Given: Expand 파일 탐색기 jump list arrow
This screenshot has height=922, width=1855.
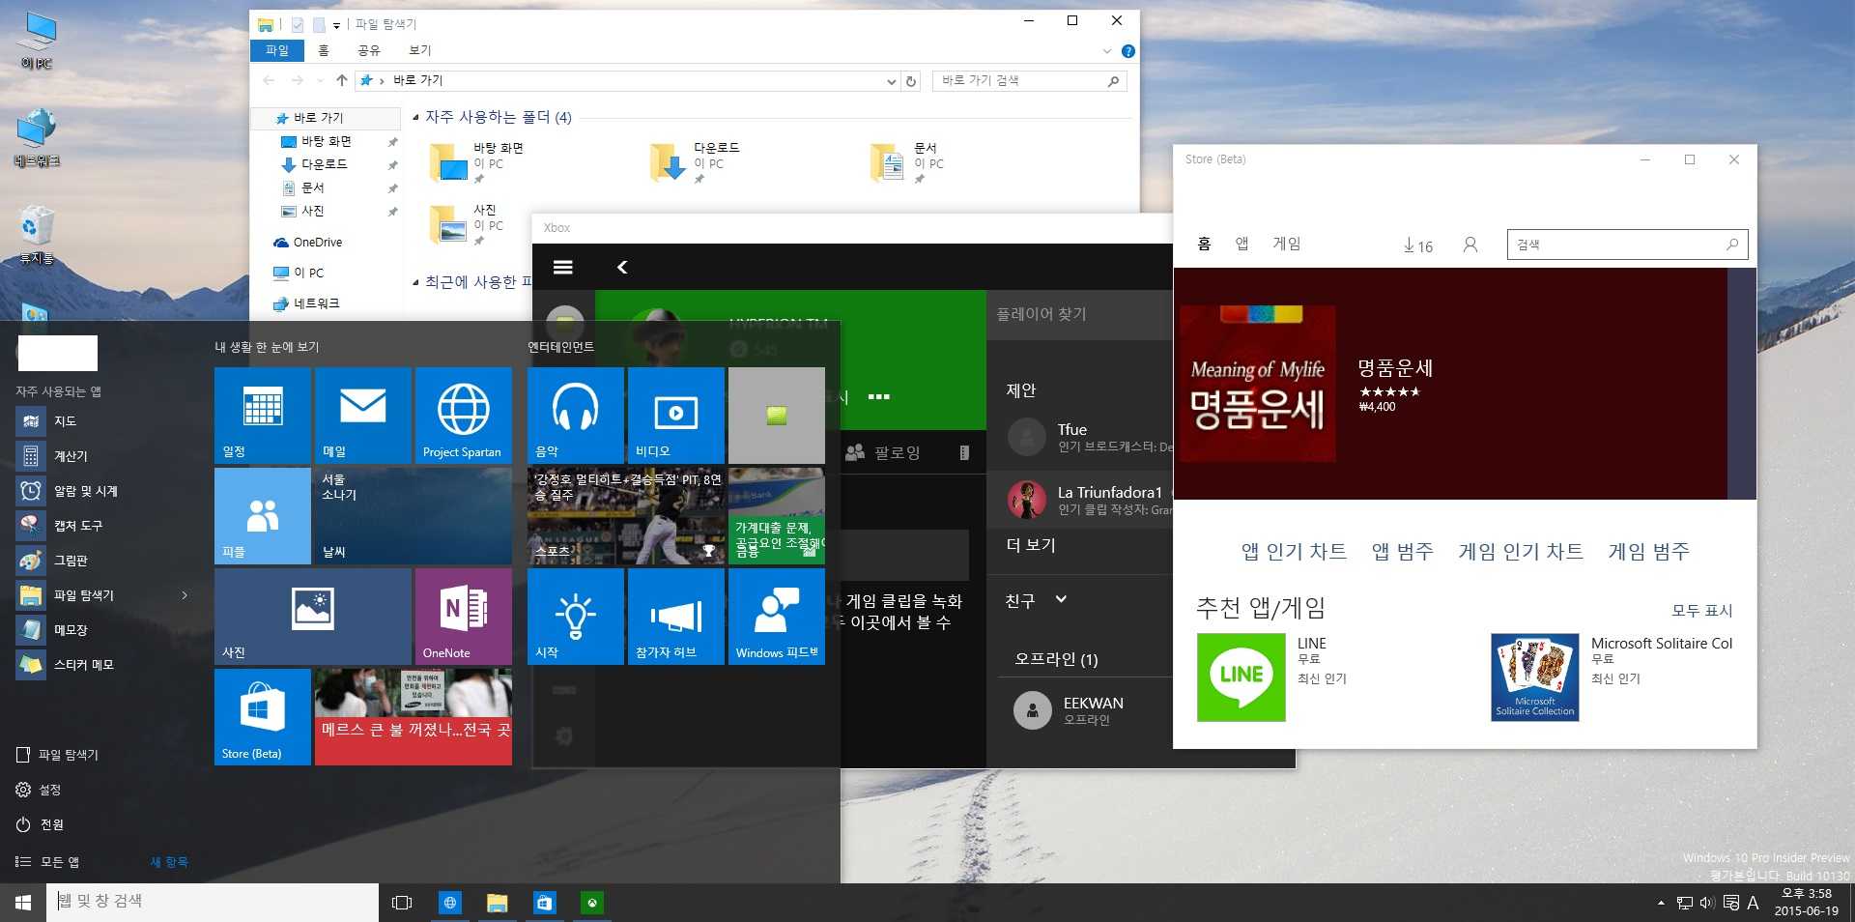Looking at the screenshot, I should click(185, 595).
